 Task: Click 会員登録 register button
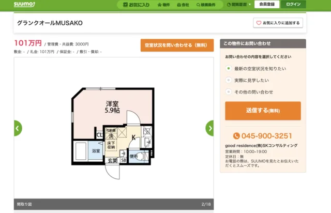click(267, 4)
